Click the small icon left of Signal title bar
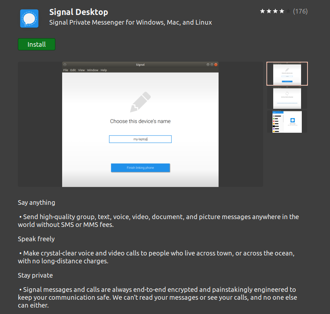This screenshot has height=314, width=330. 65,65
